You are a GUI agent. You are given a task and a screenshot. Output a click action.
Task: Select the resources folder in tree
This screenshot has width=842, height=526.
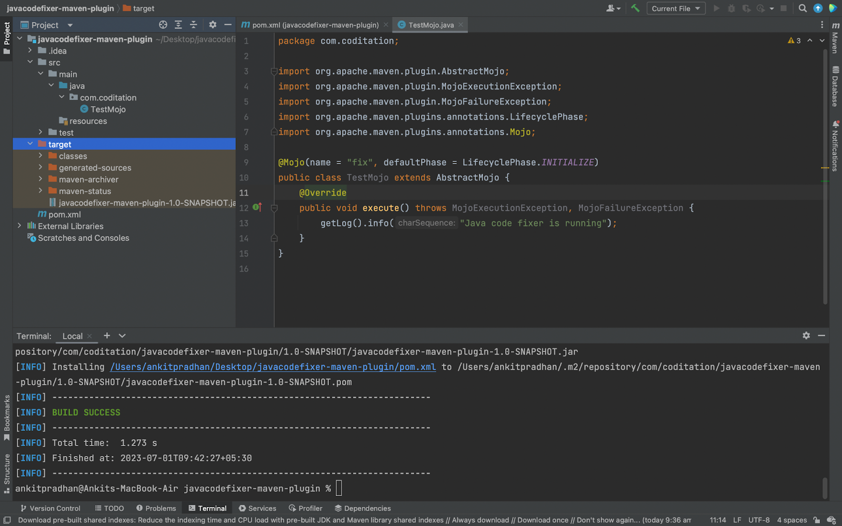coord(83,121)
